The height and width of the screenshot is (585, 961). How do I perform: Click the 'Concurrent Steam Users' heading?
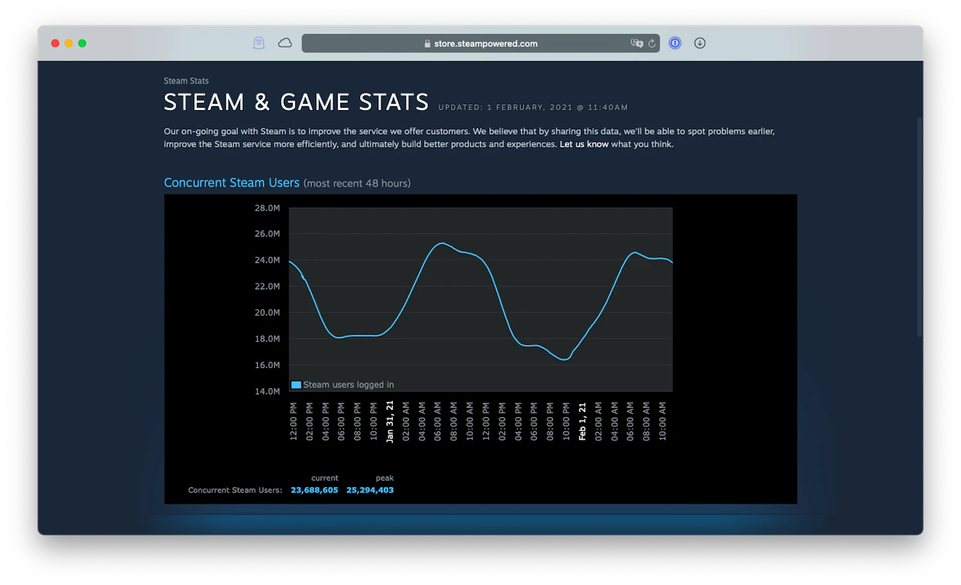[232, 183]
